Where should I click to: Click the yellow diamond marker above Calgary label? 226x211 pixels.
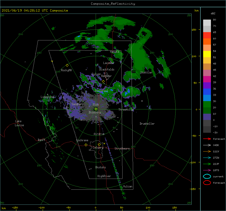click(x=99, y=145)
